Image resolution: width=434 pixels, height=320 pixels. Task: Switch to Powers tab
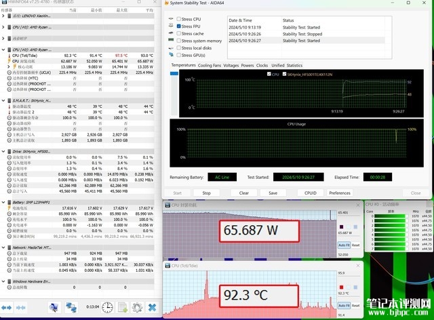247,65
